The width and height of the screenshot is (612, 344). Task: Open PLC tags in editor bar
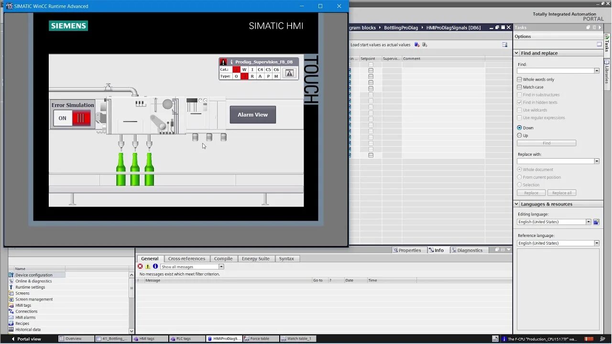[x=187, y=339]
